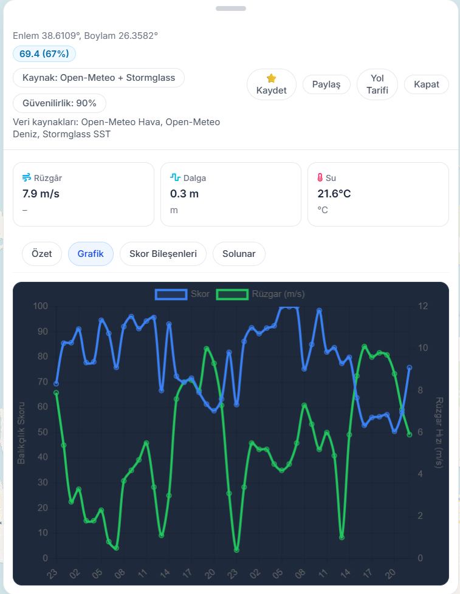The image size is (460, 594).
Task: Open the Skor Bileşenleri tab
Action: tap(163, 254)
